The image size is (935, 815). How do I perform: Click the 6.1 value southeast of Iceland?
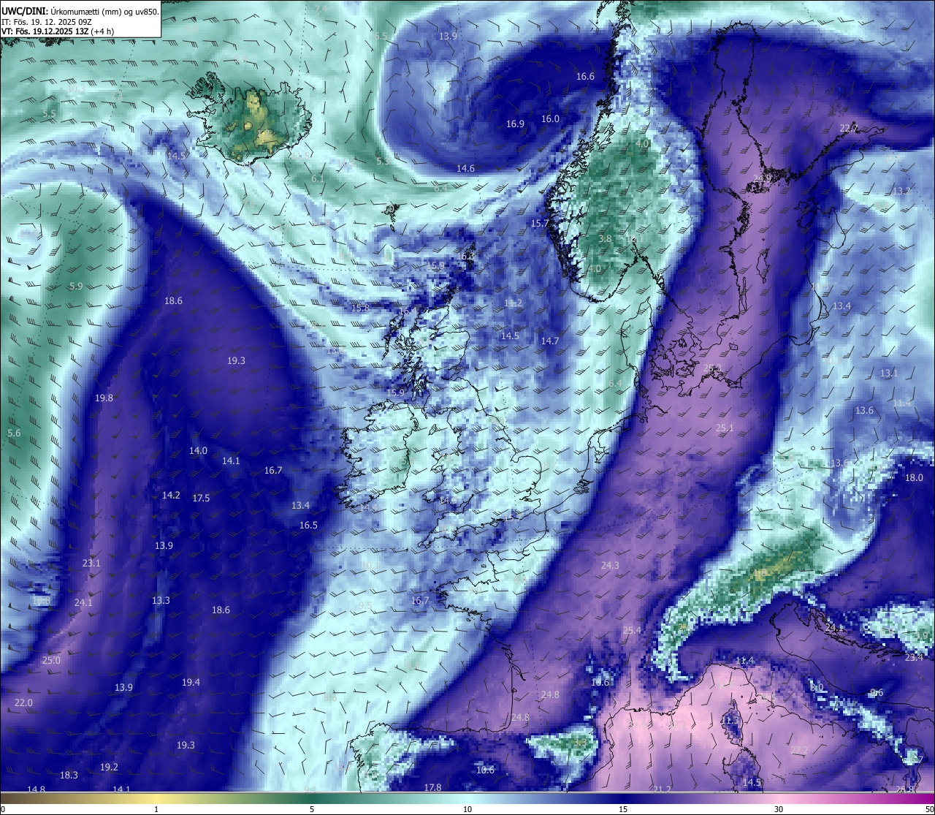coord(318,179)
